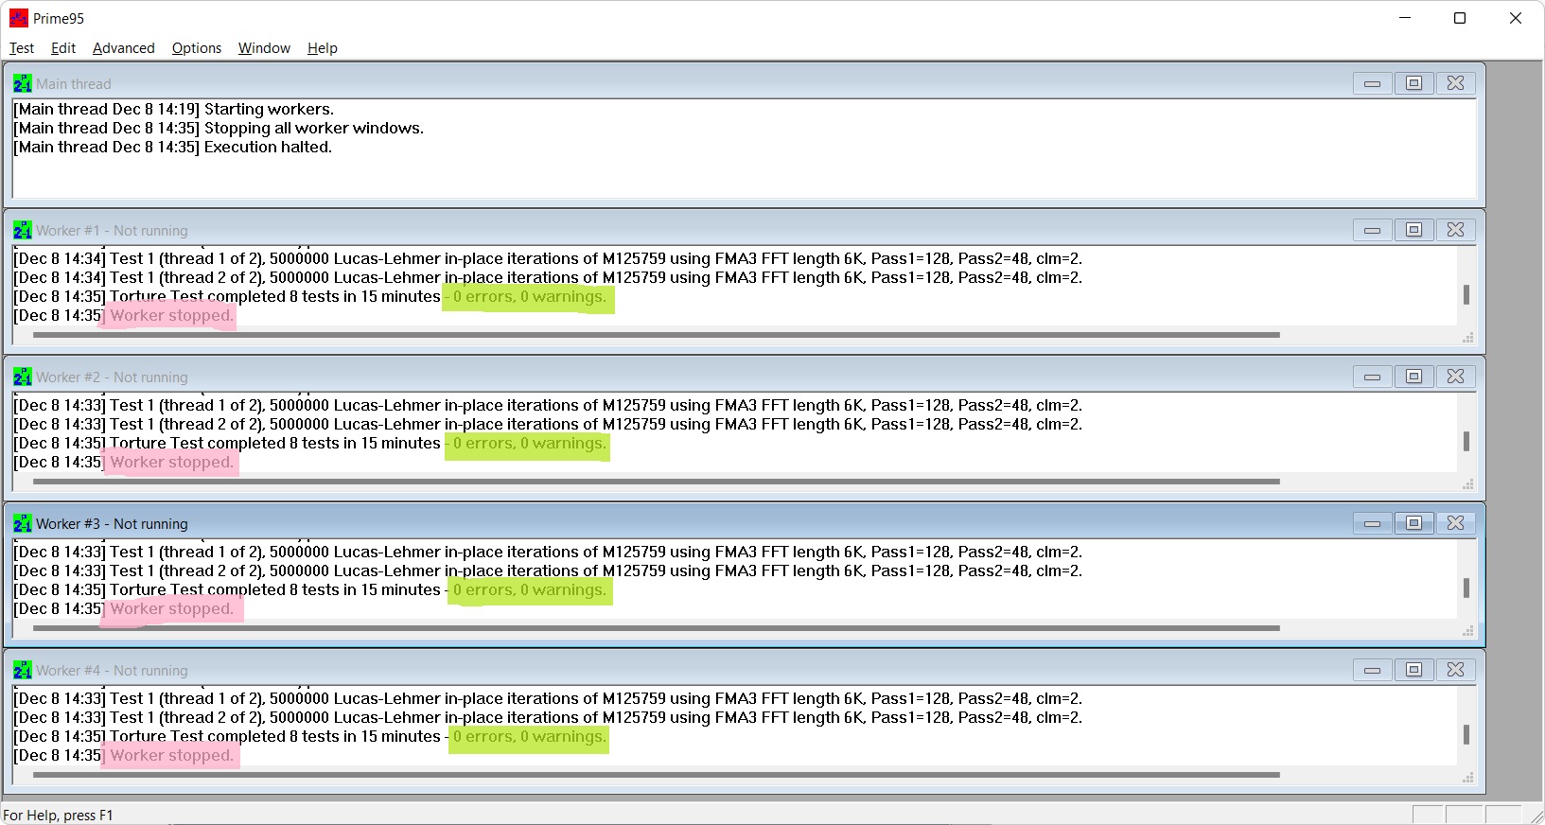Image resolution: width=1545 pixels, height=825 pixels.
Task: Open the Advanced menu
Action: click(123, 48)
